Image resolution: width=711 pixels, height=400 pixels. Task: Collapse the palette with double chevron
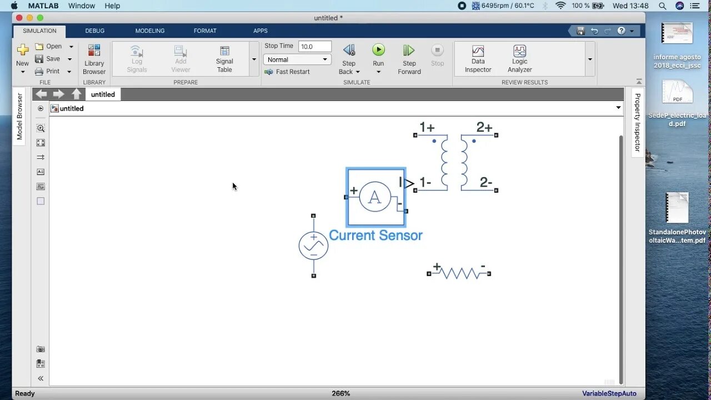tap(41, 378)
